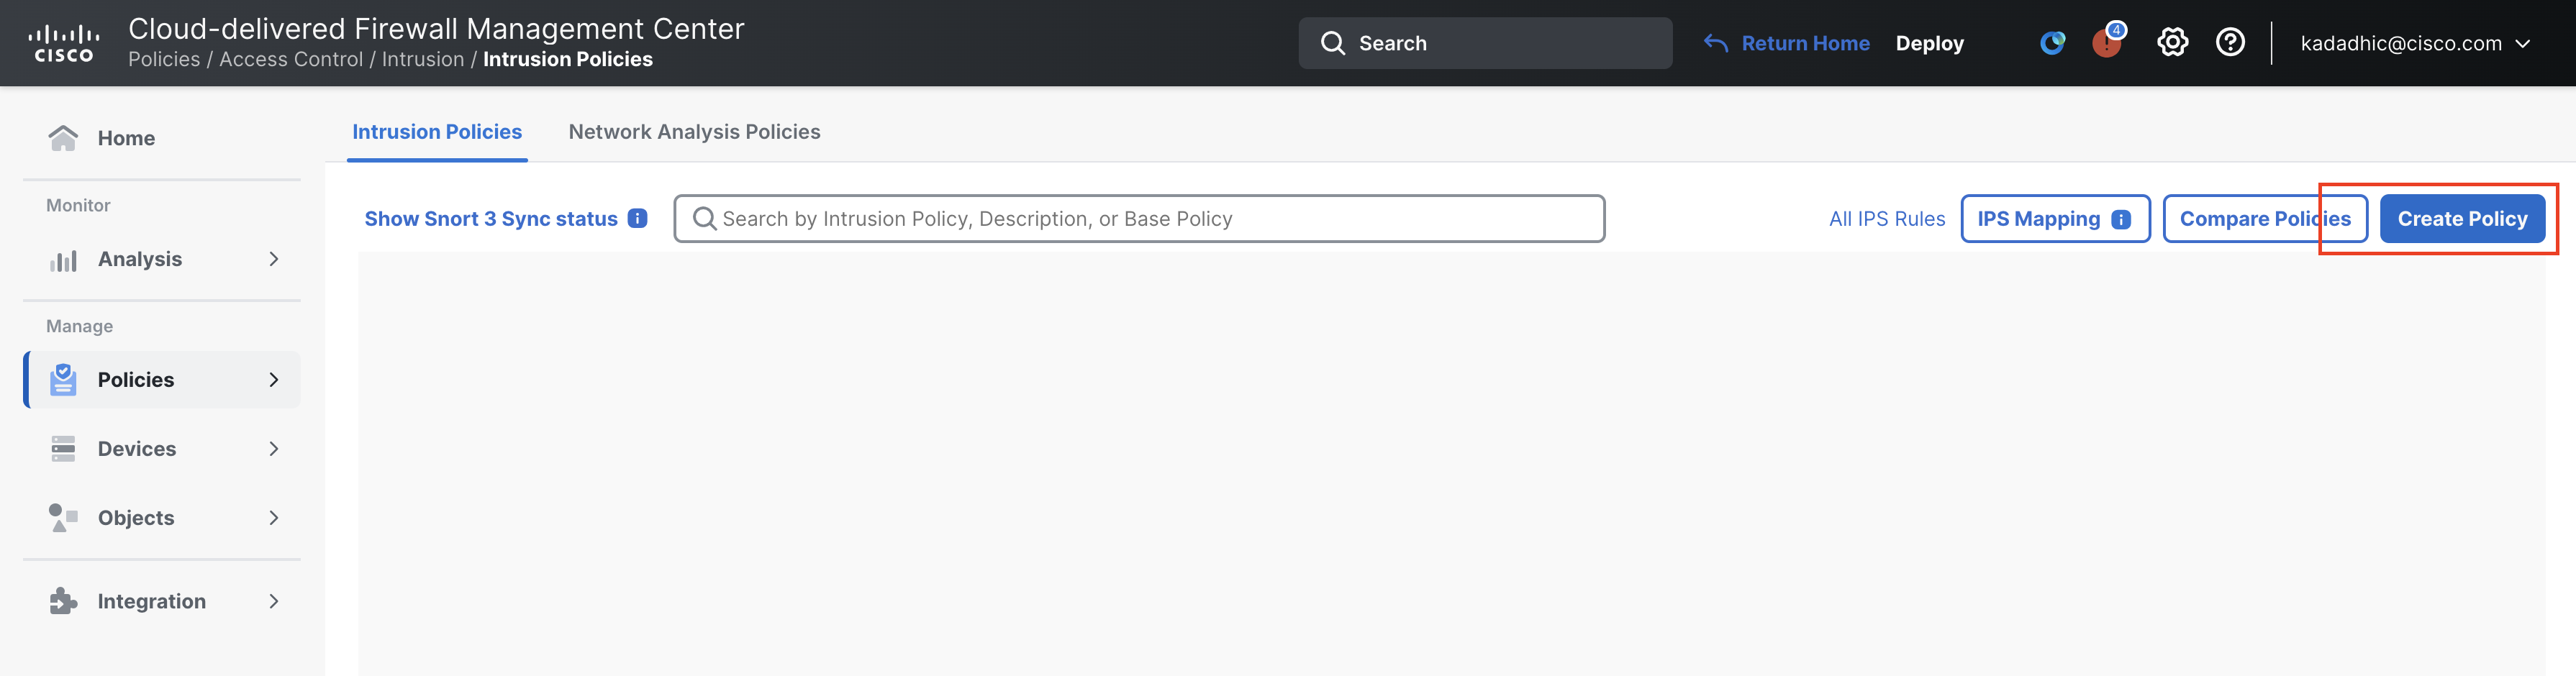Image resolution: width=2576 pixels, height=676 pixels.
Task: Open the kadadhic@cisco.com user dropdown
Action: point(2415,43)
